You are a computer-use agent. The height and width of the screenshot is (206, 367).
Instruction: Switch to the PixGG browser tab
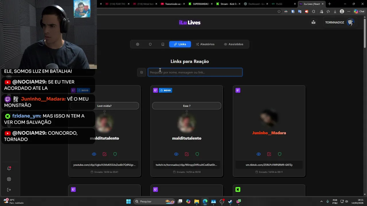(x=283, y=4)
